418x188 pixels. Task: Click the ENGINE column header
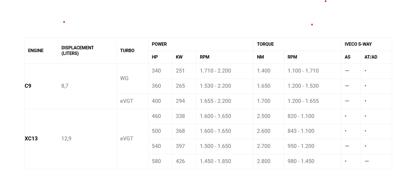pos(36,51)
